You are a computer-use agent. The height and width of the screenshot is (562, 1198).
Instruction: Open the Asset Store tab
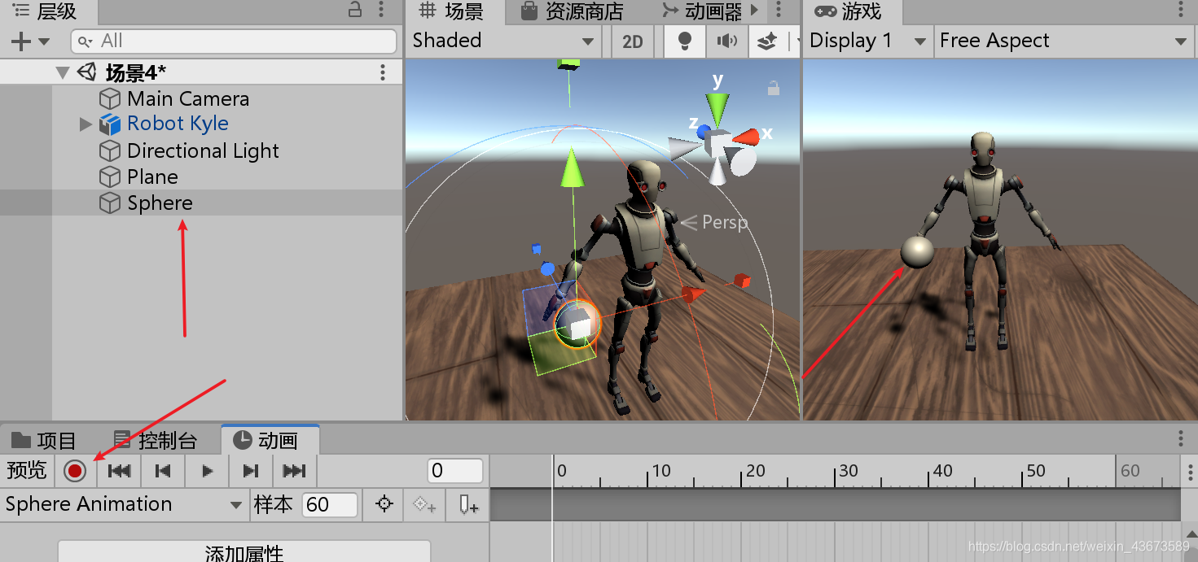click(573, 11)
